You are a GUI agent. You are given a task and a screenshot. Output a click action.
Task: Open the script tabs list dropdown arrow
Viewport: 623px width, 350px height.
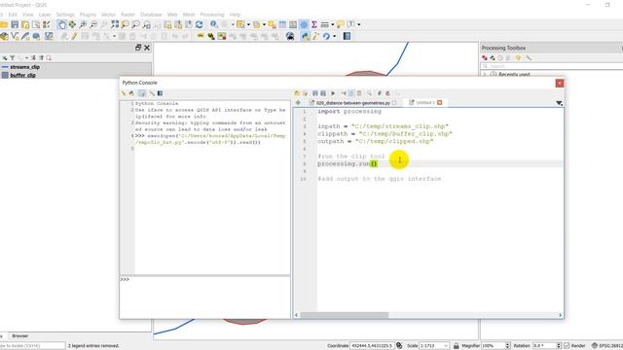point(559,103)
